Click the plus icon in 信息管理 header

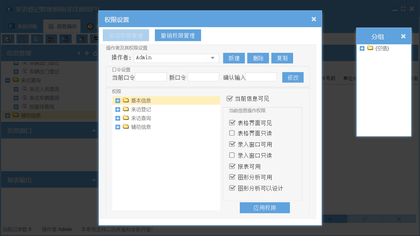tap(87, 53)
